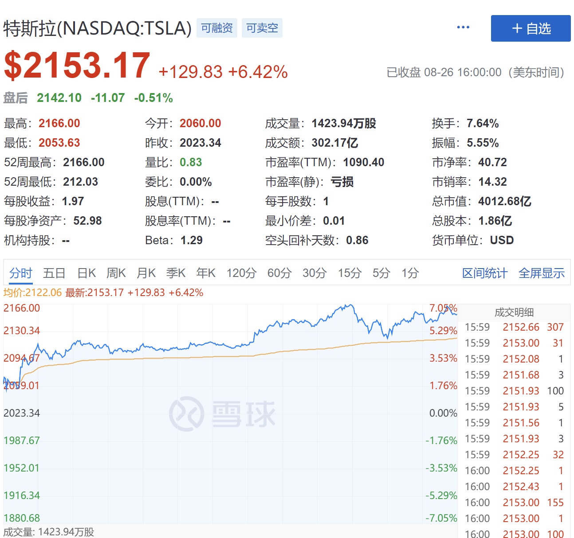The width and height of the screenshot is (574, 538).
Task: Choose the 15分 interval tab
Action: click(350, 273)
